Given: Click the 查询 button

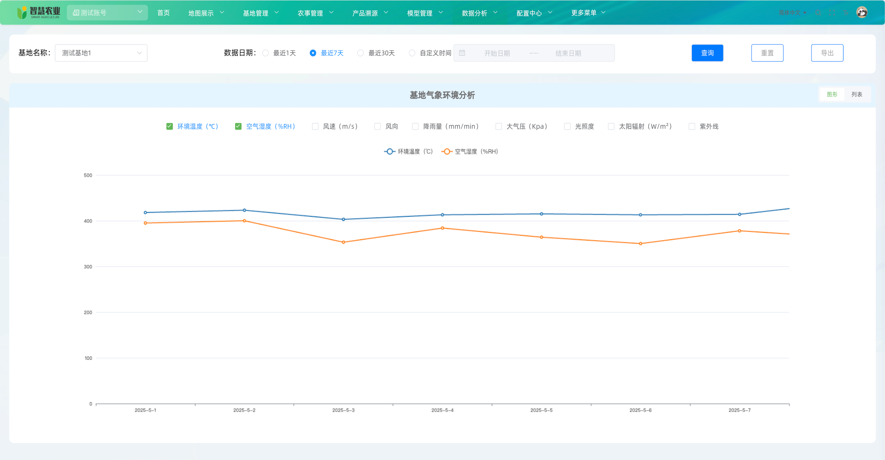Looking at the screenshot, I should click(x=707, y=53).
